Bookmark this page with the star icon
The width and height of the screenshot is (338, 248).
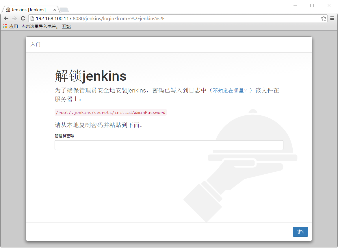pyautogui.click(x=324, y=18)
